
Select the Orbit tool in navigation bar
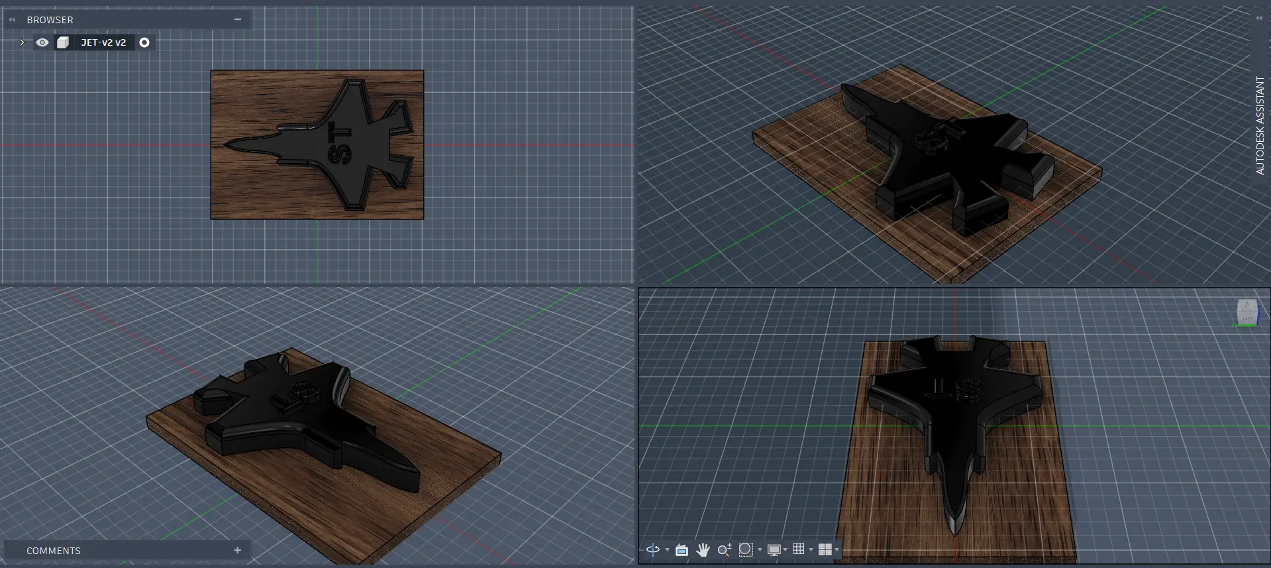point(653,549)
